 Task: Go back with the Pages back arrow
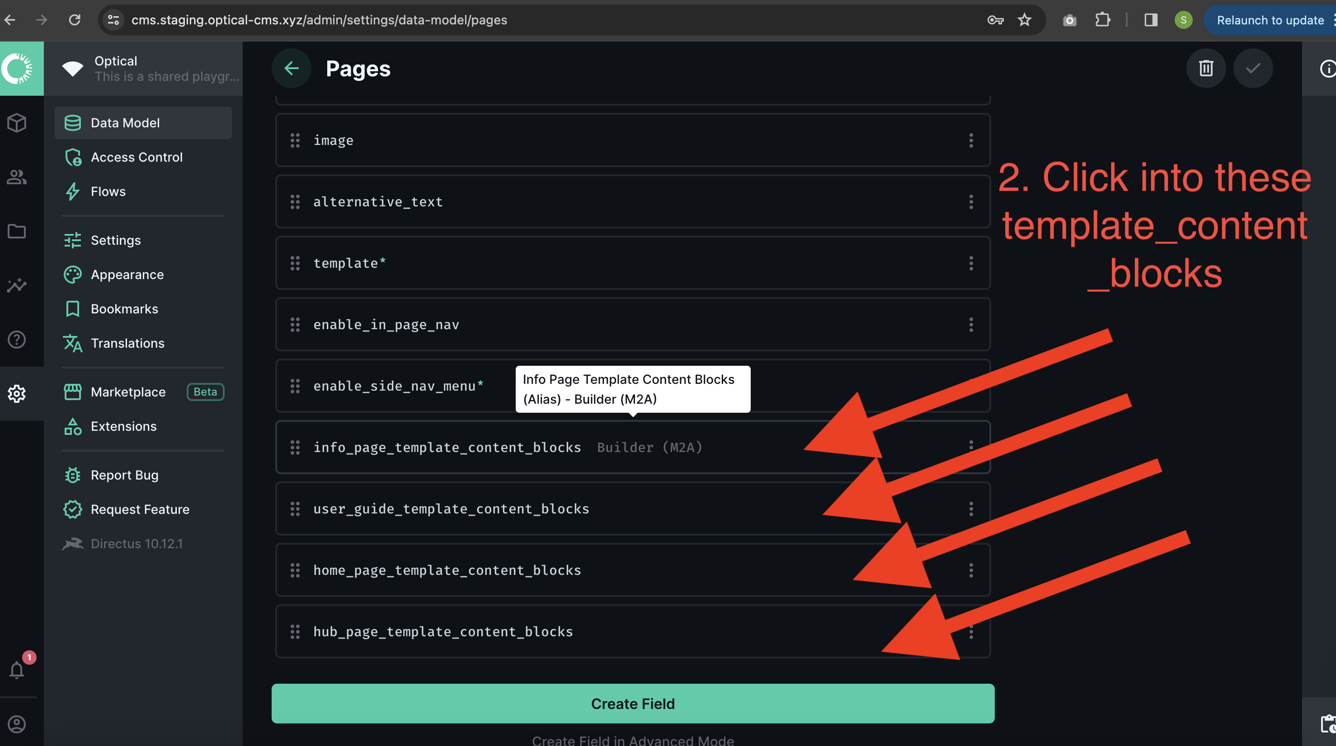(292, 68)
